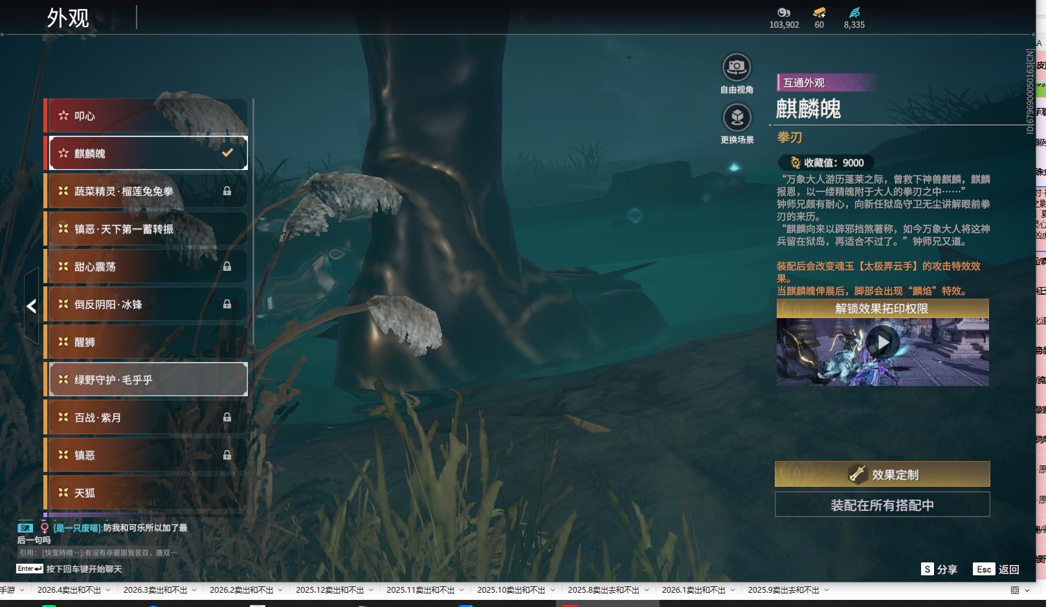The image size is (1046, 607).
Task: Click the checkmark on 麒麟魄 skin
Action: coord(227,153)
